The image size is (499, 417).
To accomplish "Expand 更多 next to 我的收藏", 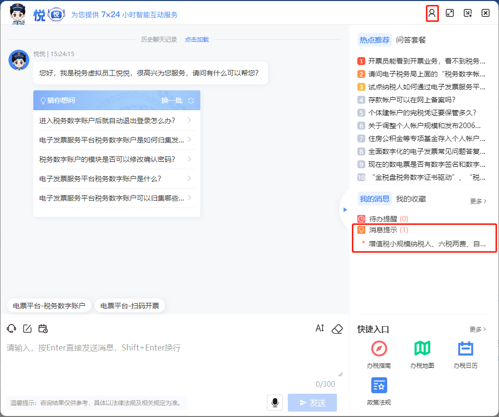I will pyautogui.click(x=478, y=201).
